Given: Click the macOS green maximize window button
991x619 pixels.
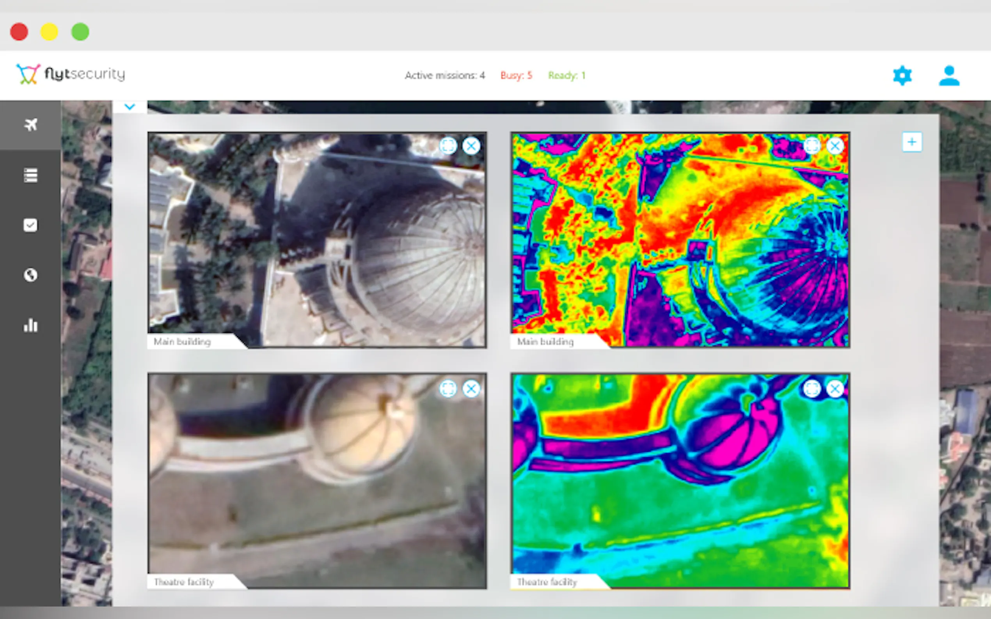Looking at the screenshot, I should pyautogui.click(x=80, y=32).
